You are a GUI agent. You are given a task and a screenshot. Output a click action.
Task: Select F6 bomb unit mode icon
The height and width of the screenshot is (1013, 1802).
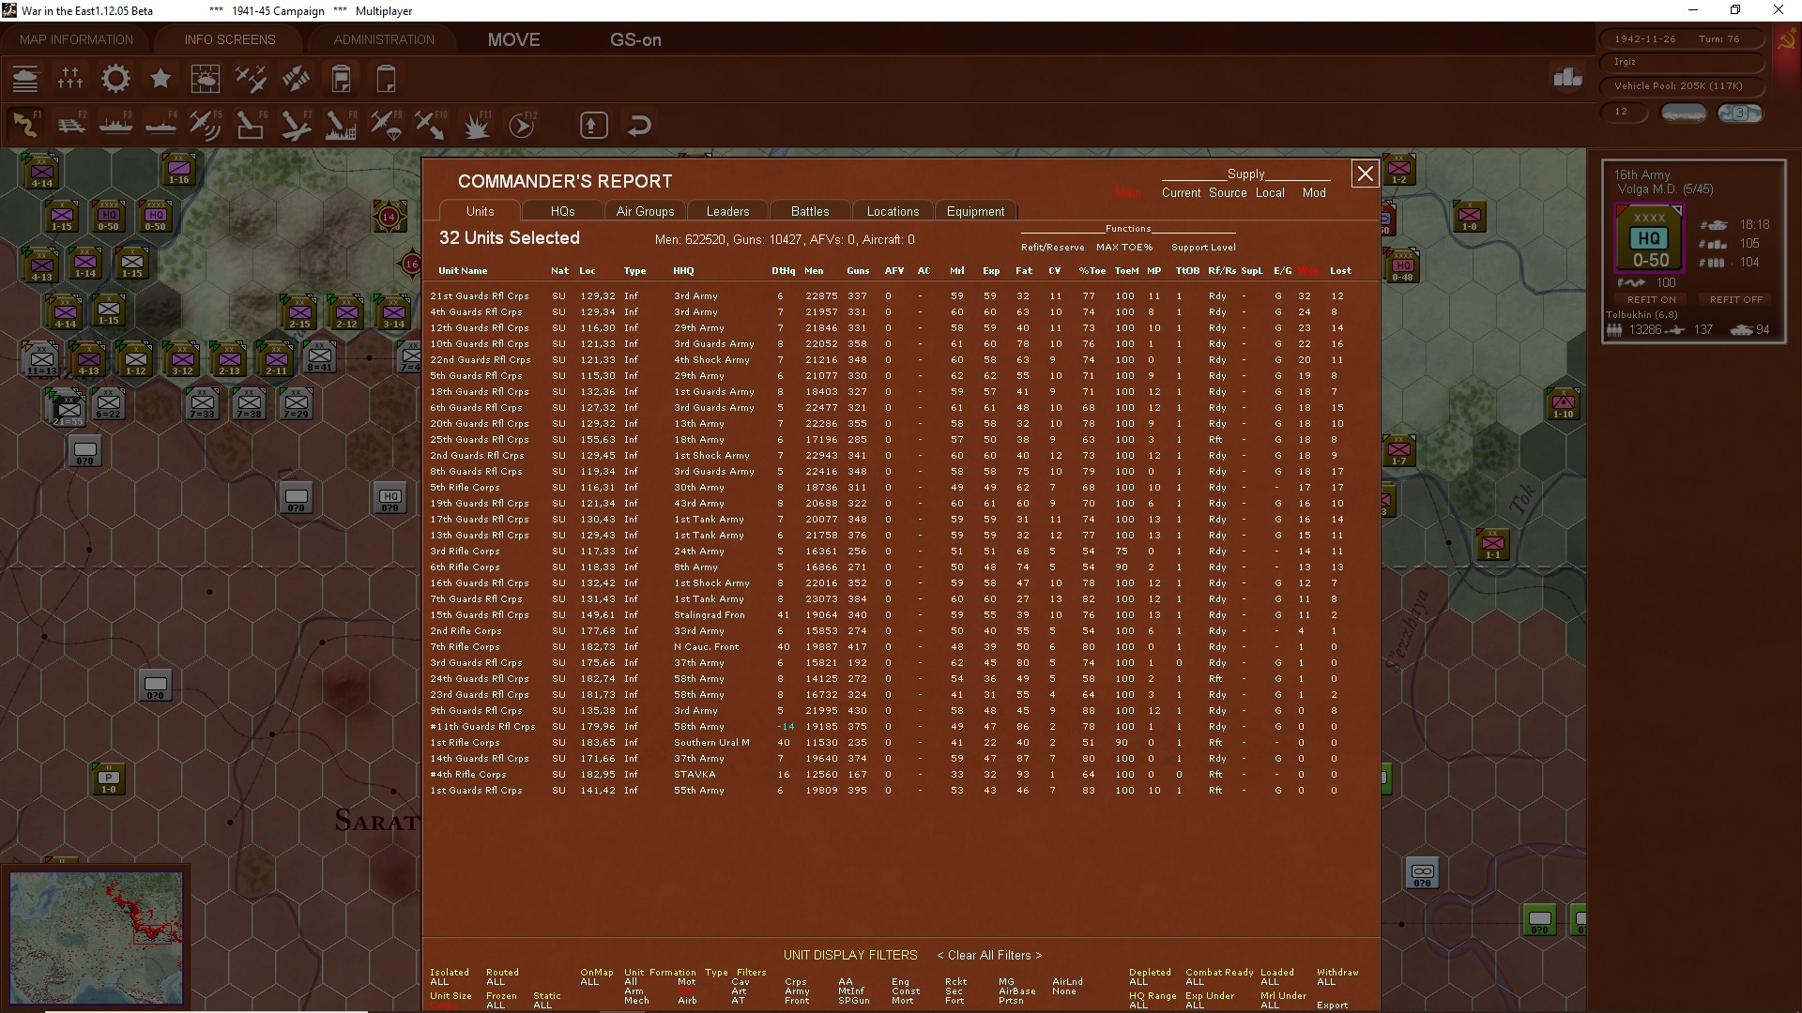click(x=251, y=125)
